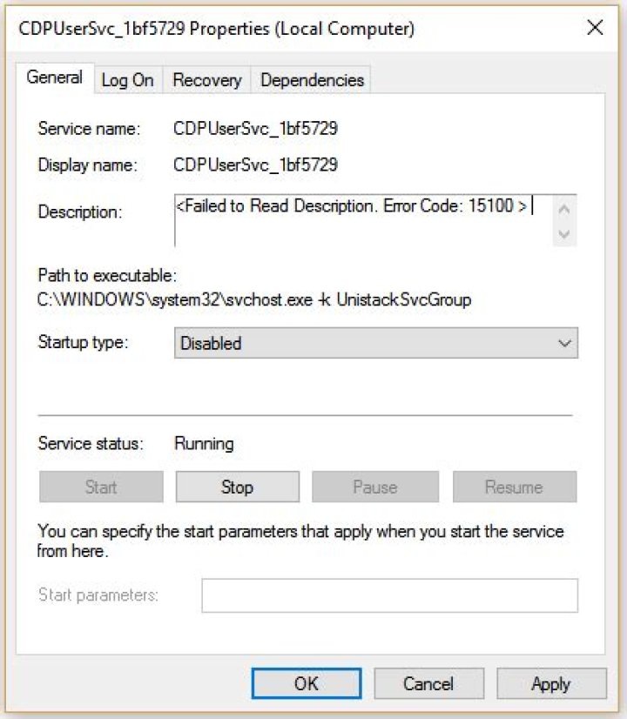Switch to the Log On tab
The height and width of the screenshot is (719, 627).
tap(128, 79)
